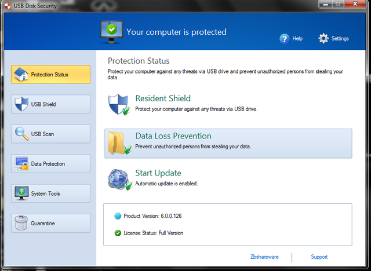This screenshot has width=371, height=271.
Task: Go to the USB Scan section
Action: click(50, 134)
